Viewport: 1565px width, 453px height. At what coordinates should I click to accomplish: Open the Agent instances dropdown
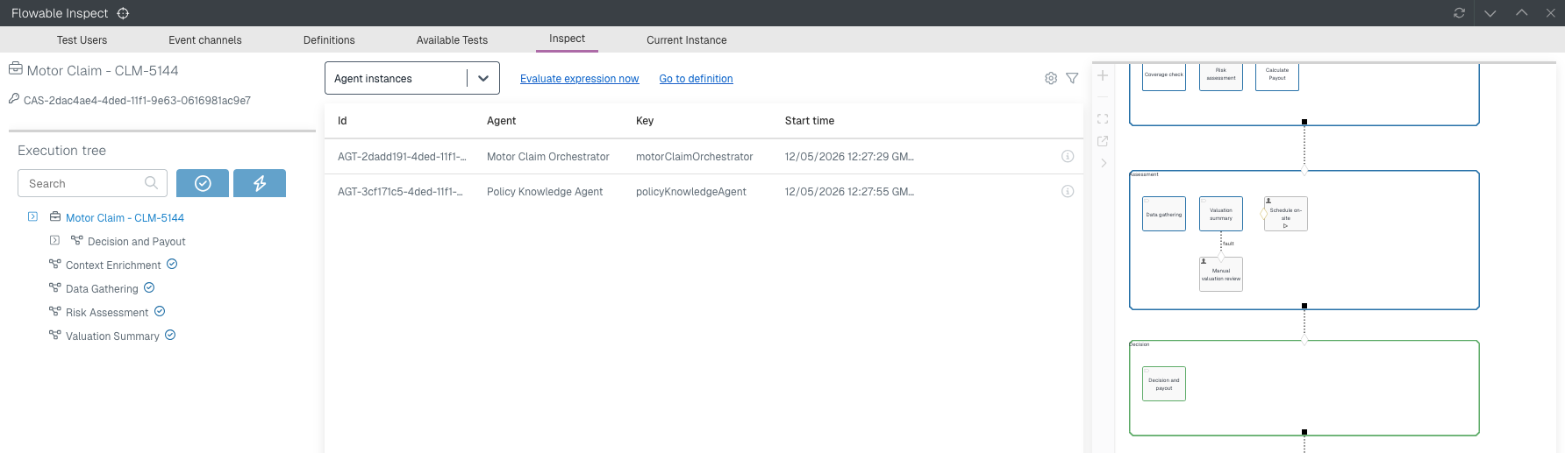pos(412,78)
